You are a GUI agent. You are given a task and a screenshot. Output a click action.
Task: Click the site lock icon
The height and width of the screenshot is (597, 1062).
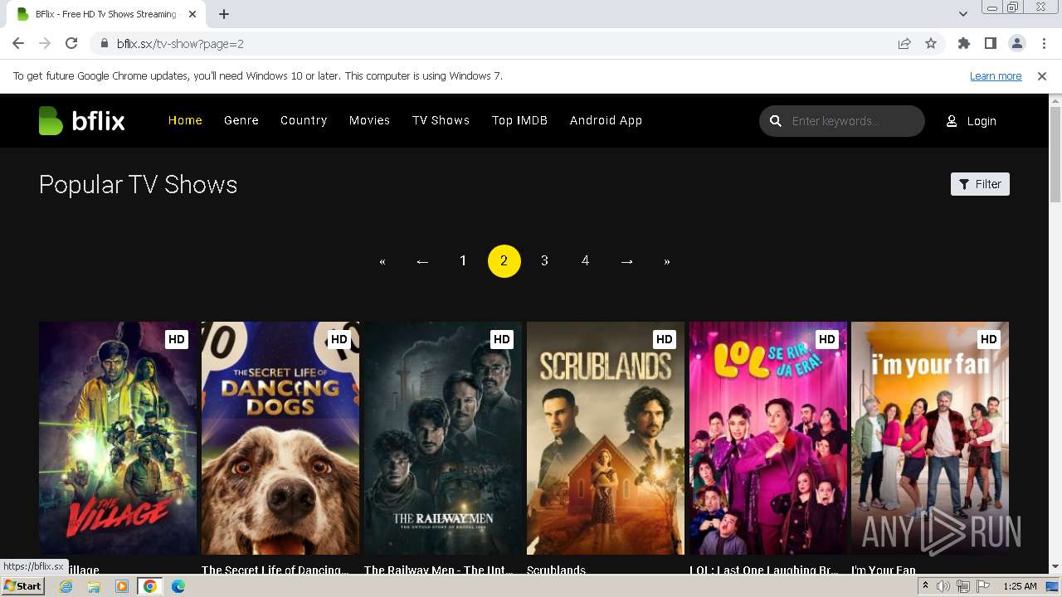point(104,44)
